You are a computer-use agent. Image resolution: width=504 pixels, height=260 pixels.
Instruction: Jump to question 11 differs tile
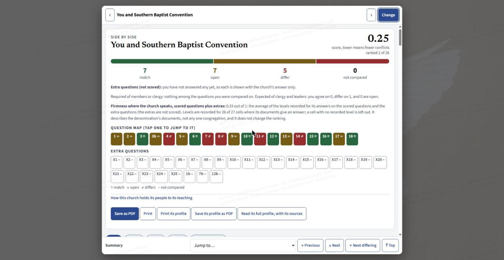tap(260, 139)
